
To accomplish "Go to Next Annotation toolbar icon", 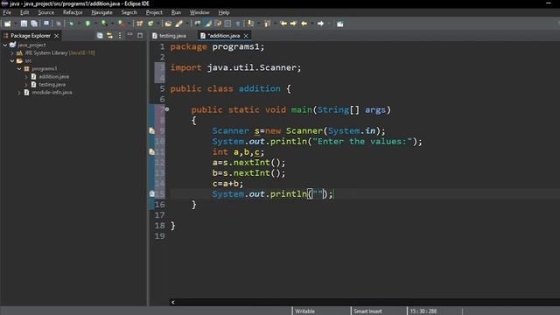I will tap(251, 24).
